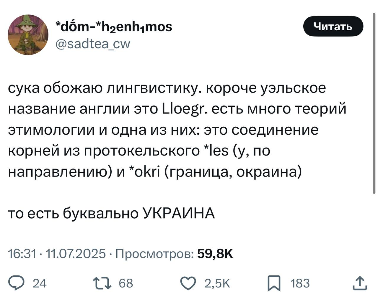
Task: Click the bookmark count 183
Action: [300, 283]
